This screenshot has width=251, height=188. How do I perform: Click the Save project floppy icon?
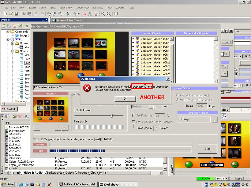[16, 14]
